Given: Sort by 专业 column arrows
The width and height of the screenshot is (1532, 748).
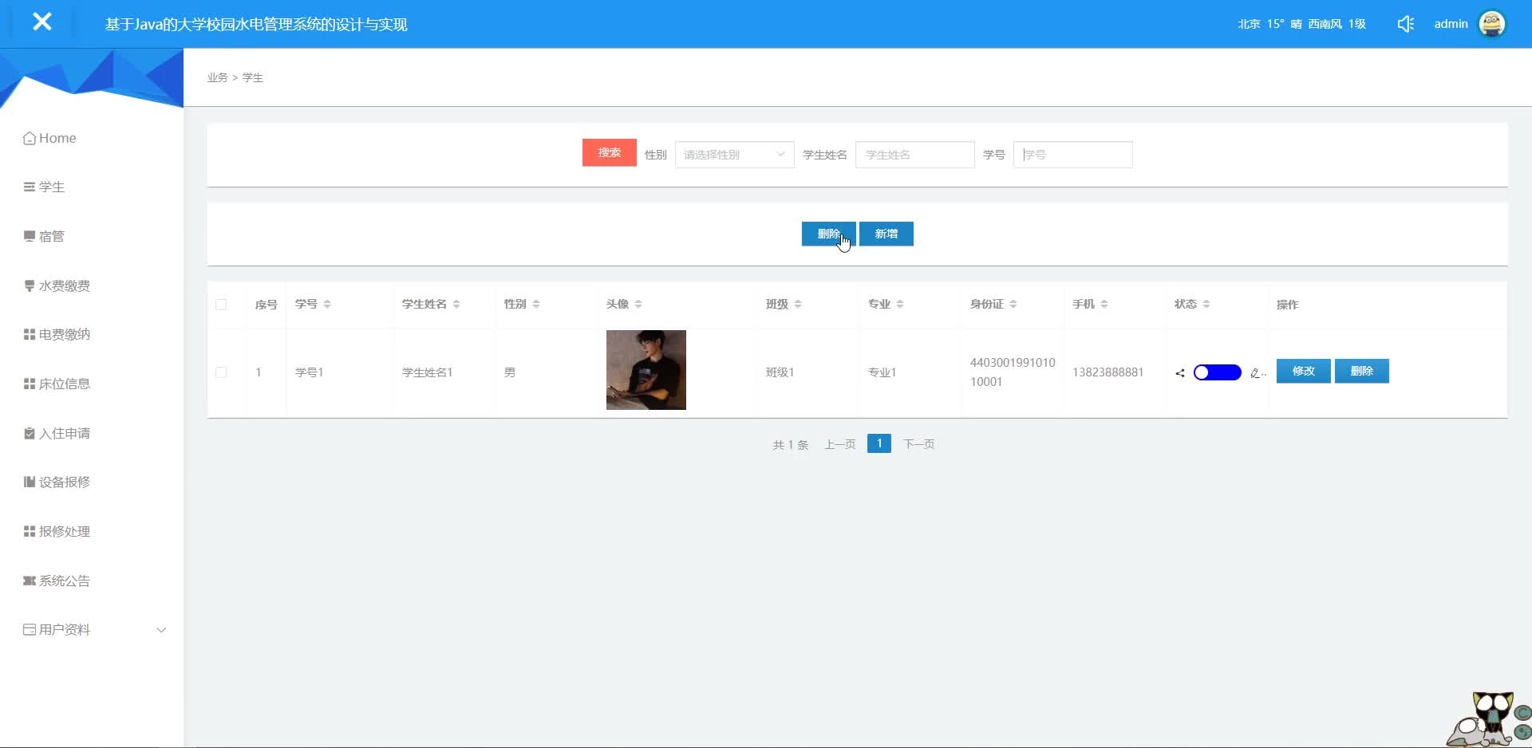Looking at the screenshot, I should point(900,304).
